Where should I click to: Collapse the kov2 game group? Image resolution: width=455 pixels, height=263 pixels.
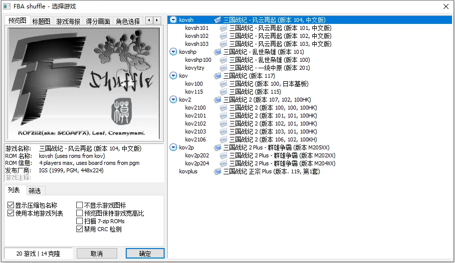click(173, 100)
